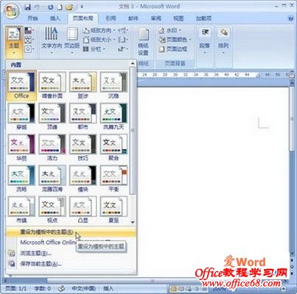Select the 龙腾四海 theme thumbnail
The width and height of the screenshot is (297, 294).
coord(52,179)
